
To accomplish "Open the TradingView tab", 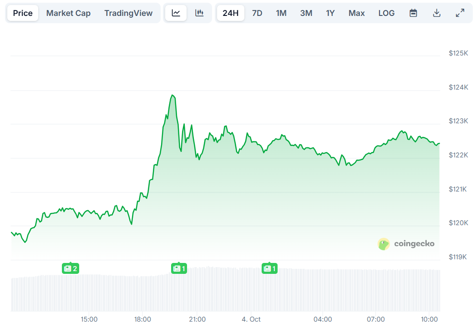I will [x=128, y=13].
